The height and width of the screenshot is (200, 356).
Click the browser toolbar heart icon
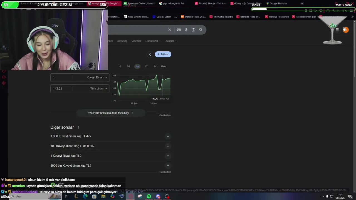(x=321, y=11)
